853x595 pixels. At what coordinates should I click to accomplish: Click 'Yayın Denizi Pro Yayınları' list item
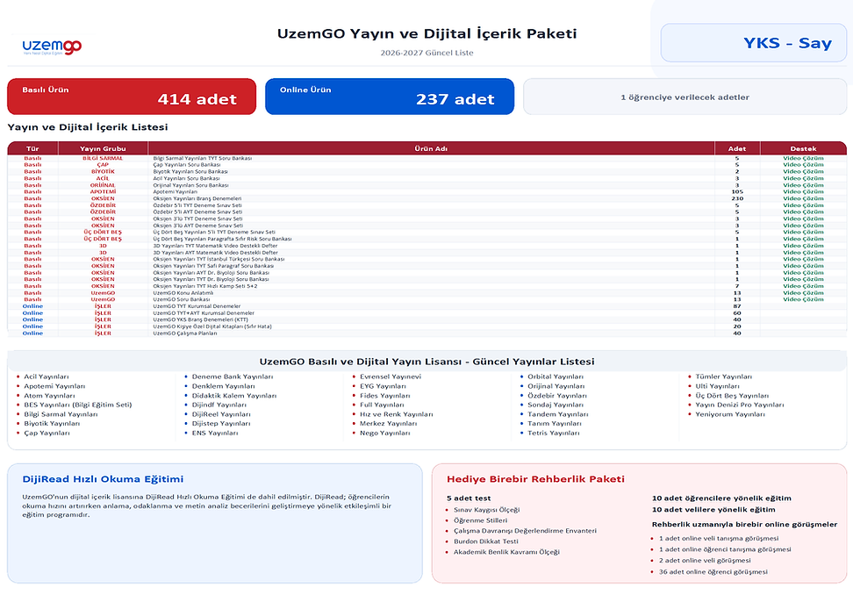click(x=740, y=405)
